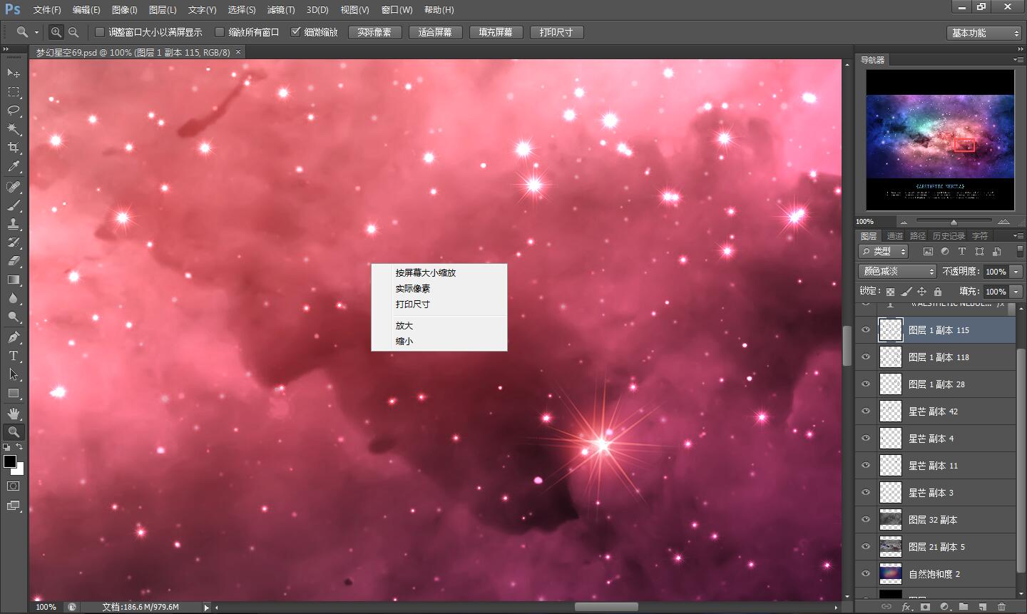Select the Hand tool
The image size is (1027, 614).
(14, 414)
